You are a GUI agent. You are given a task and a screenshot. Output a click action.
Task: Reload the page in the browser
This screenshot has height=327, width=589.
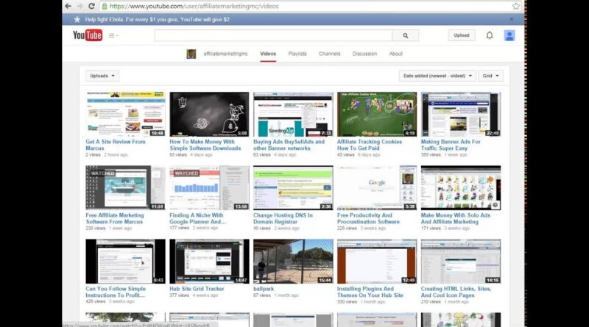point(91,6)
